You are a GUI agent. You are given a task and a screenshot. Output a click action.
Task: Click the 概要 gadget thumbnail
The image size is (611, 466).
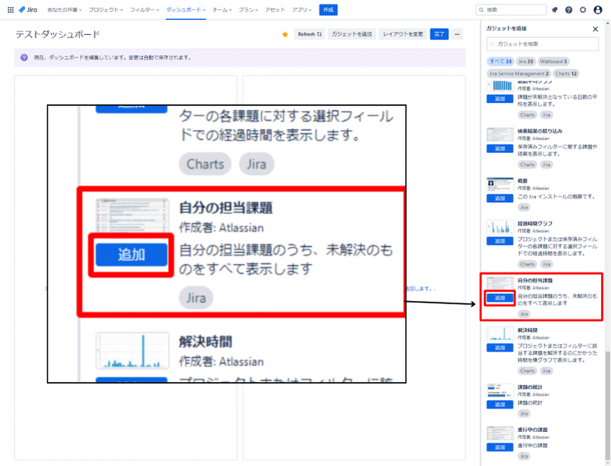pyautogui.click(x=500, y=185)
